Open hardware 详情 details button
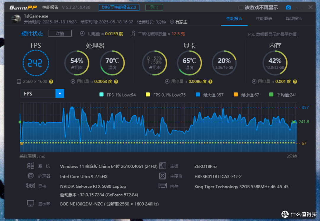The image size is (320, 221). (60, 33)
